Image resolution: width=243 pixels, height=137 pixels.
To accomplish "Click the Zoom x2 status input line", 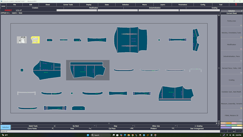I will (110, 131).
